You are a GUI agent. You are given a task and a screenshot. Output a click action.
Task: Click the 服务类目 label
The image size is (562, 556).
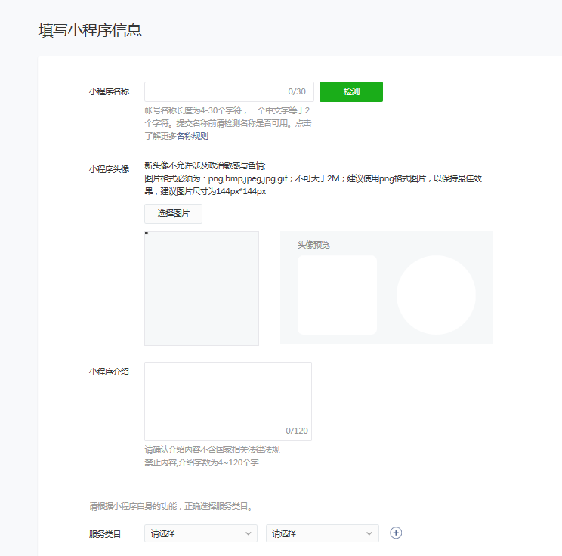[105, 534]
